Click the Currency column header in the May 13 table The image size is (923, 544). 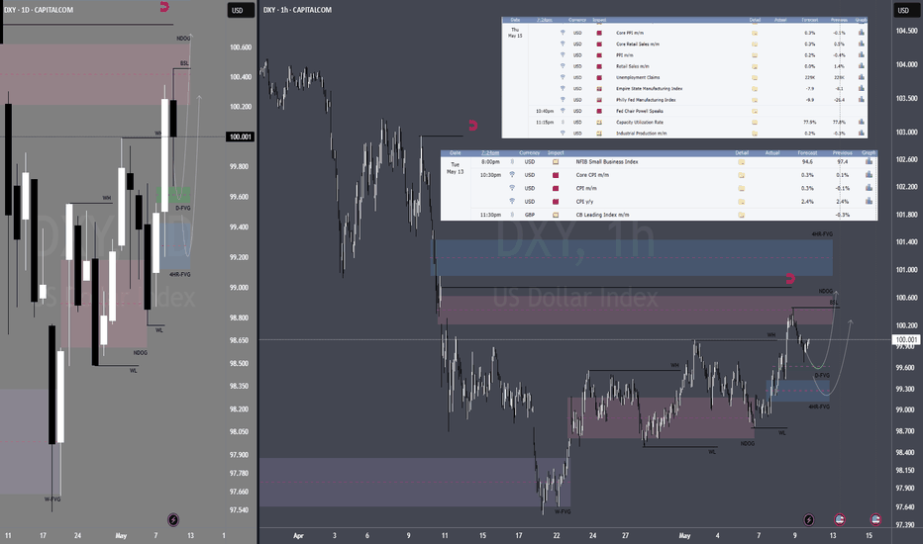coord(529,153)
